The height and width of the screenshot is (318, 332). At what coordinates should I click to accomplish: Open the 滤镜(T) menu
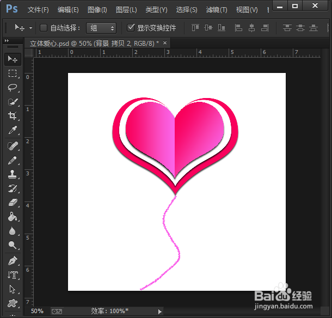tap(217, 10)
